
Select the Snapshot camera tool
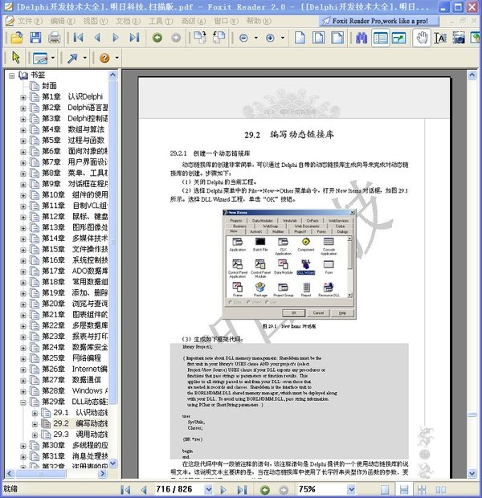click(459, 38)
